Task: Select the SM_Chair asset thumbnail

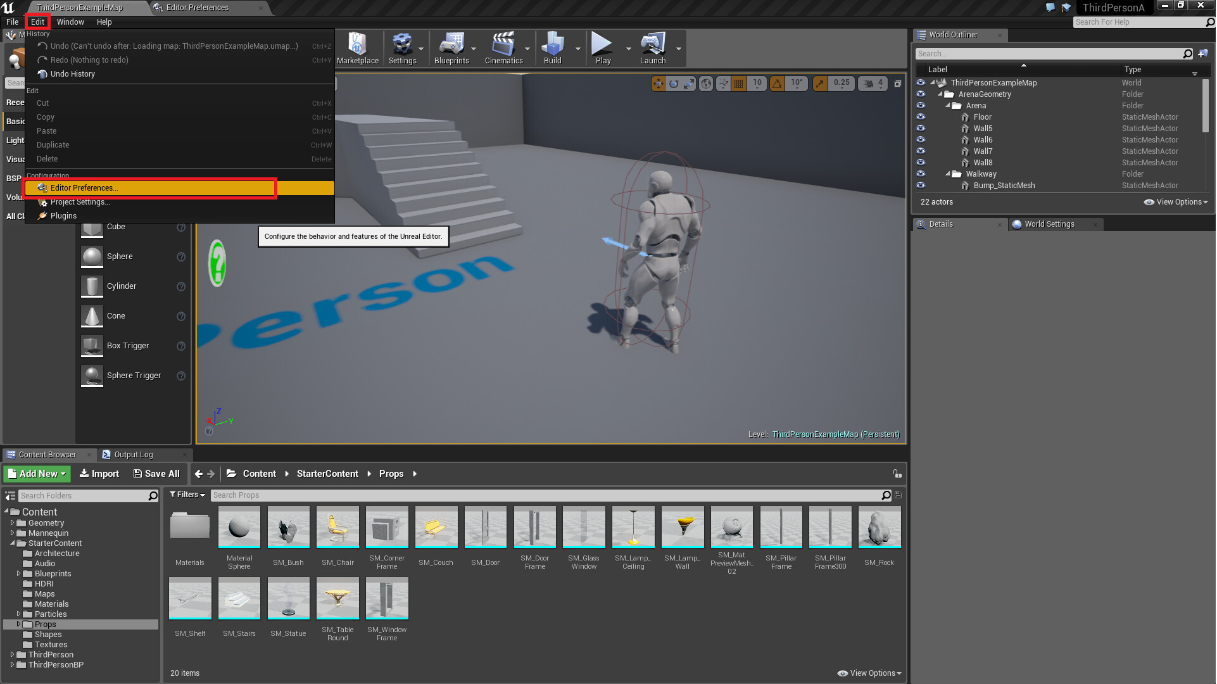Action: pos(337,527)
